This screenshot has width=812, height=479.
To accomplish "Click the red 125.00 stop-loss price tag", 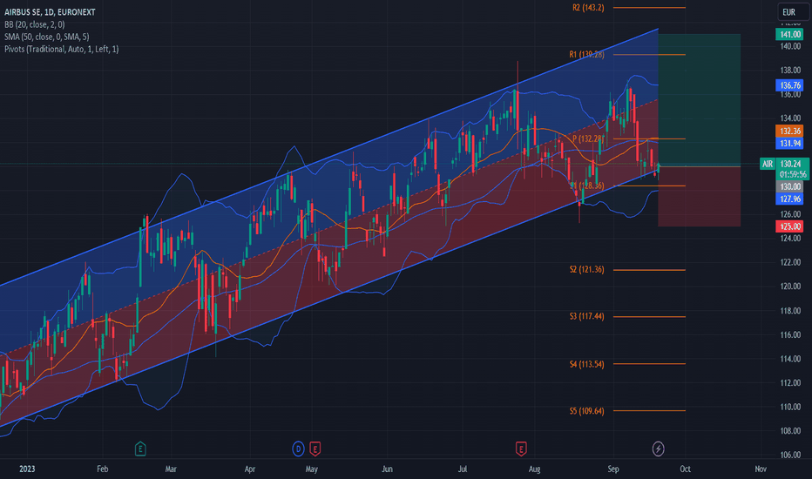I will pos(790,226).
